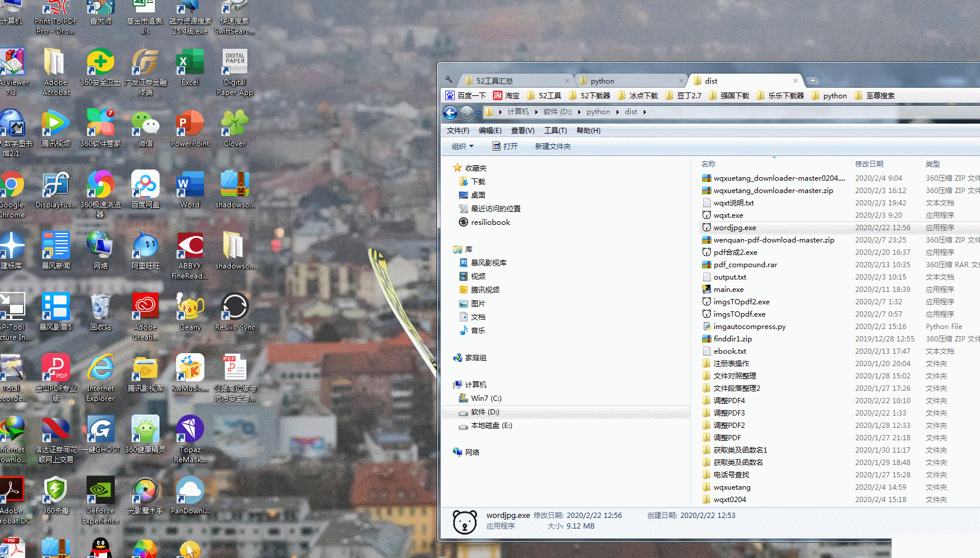Open the 52下载器 bookmark folder

[x=589, y=95]
